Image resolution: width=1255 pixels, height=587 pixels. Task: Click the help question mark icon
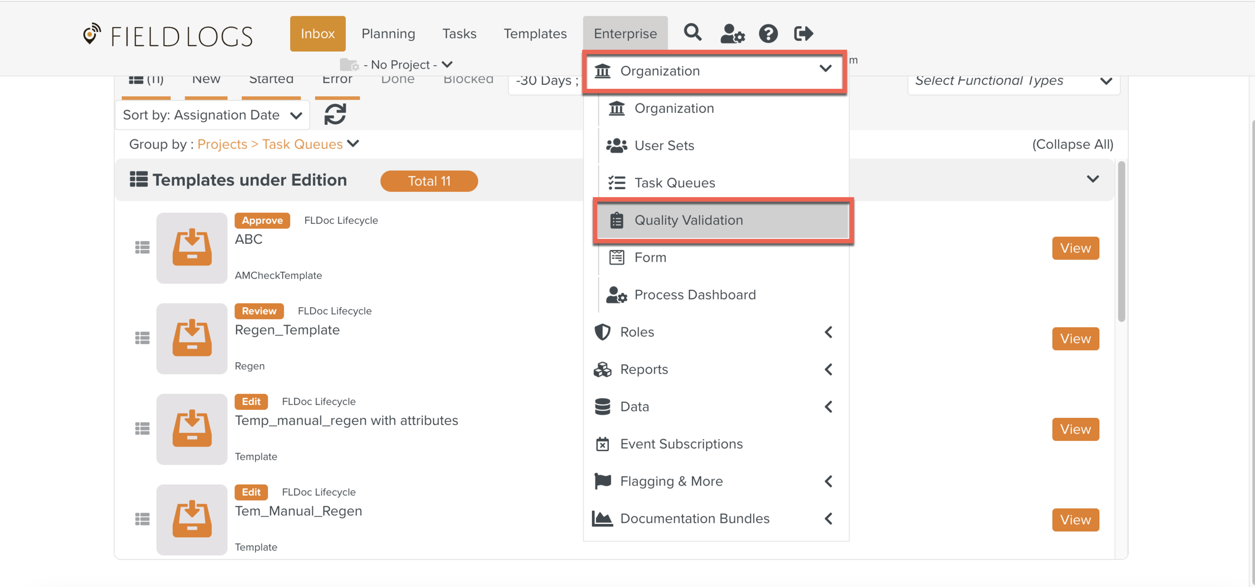click(x=768, y=34)
